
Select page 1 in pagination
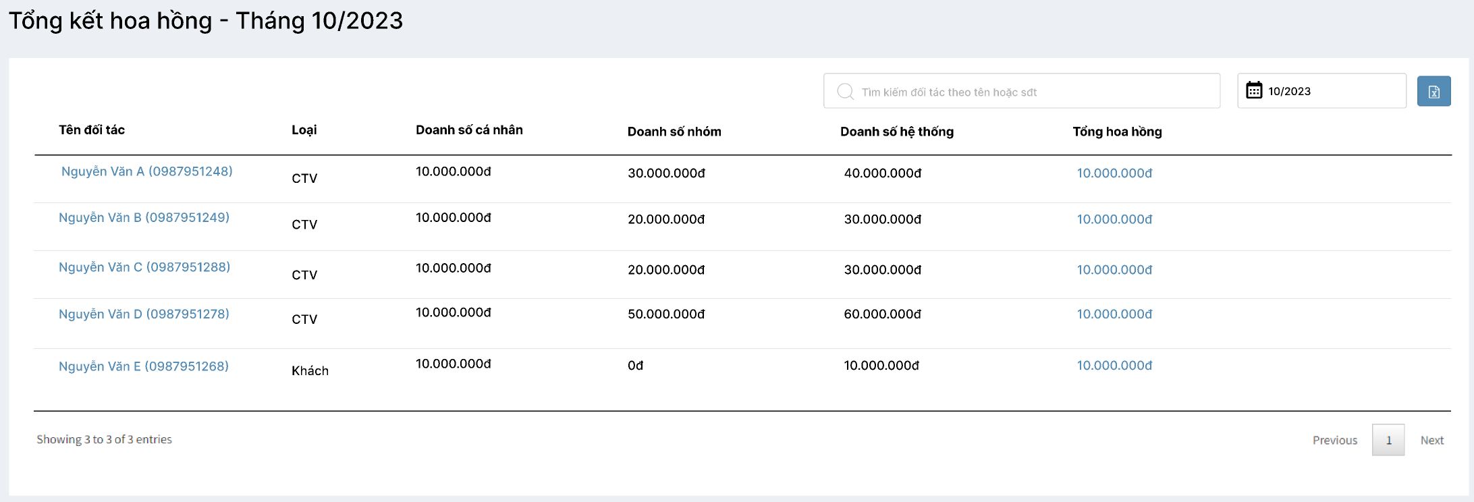coord(1388,440)
